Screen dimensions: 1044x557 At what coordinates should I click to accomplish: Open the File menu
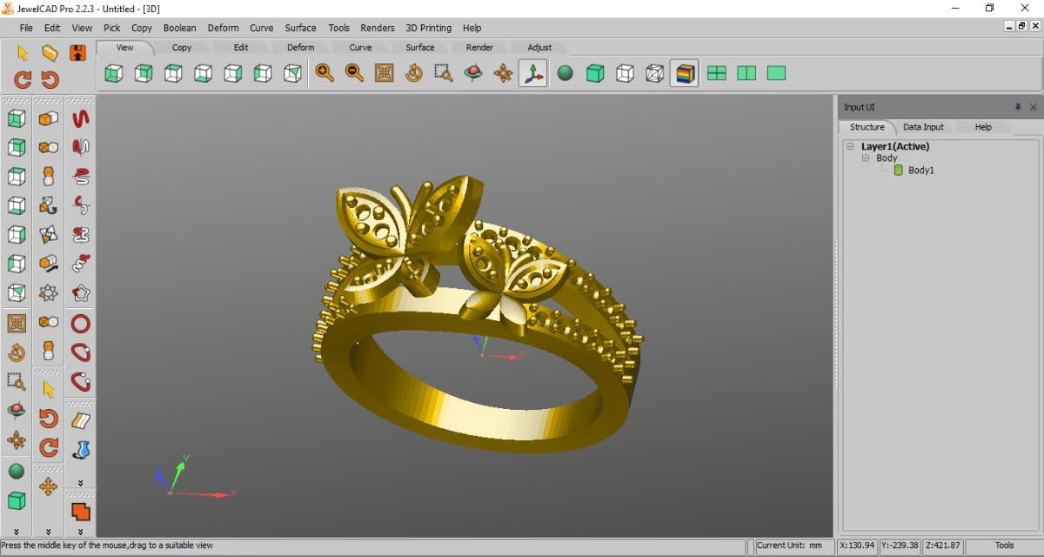click(x=26, y=28)
